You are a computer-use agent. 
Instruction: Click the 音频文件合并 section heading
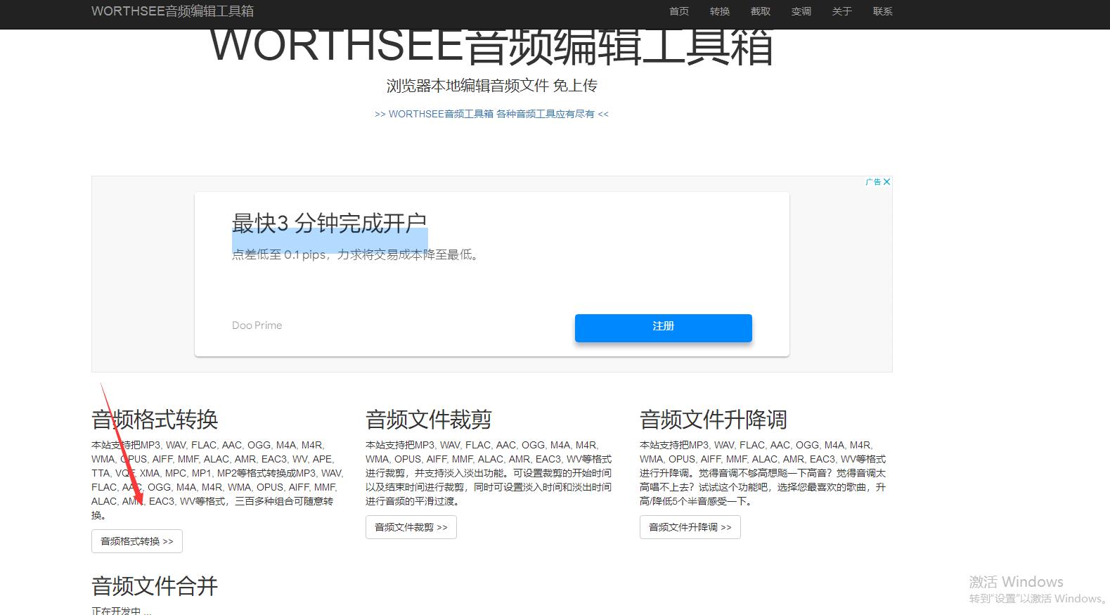click(x=155, y=586)
